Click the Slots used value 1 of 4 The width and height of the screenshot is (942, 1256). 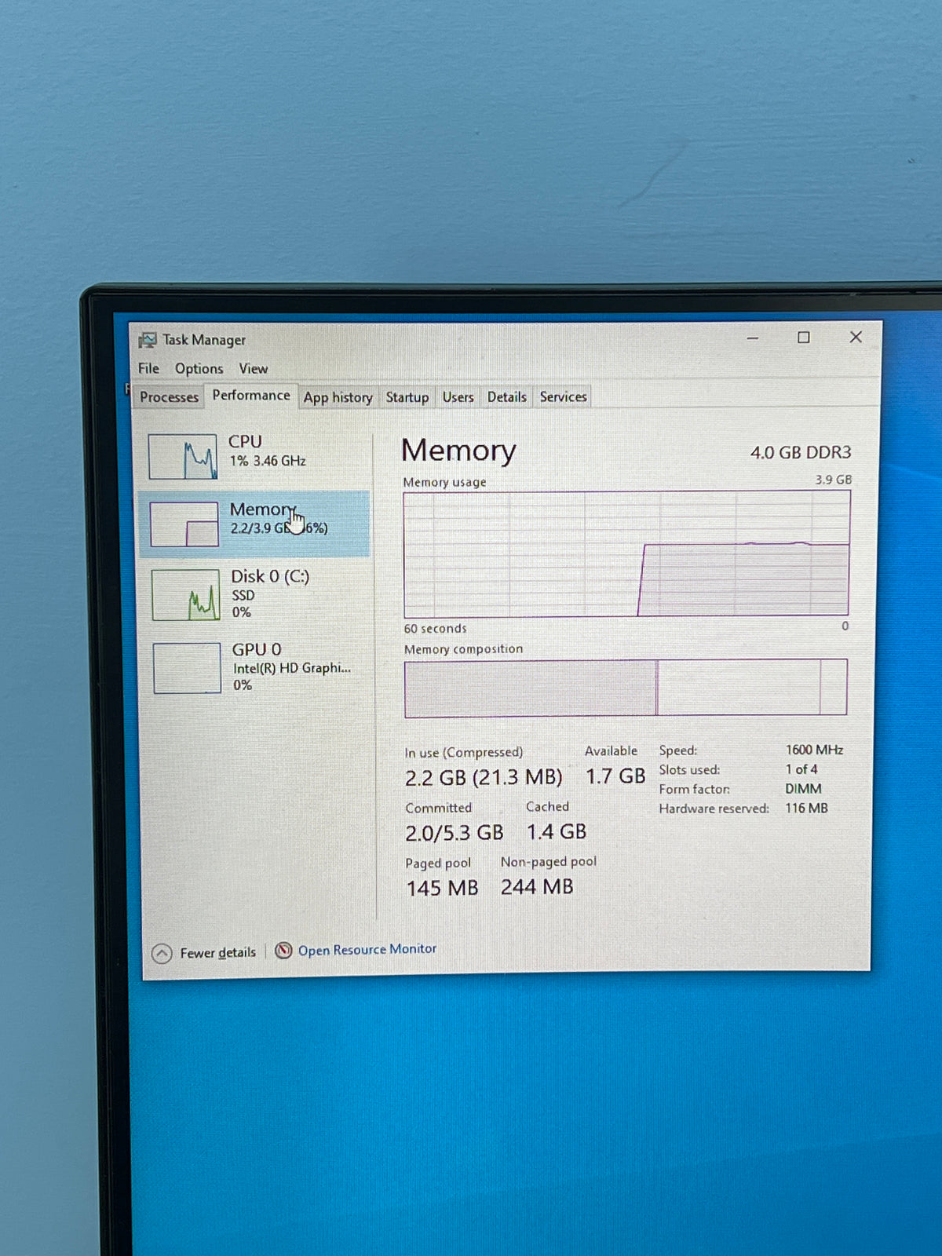coord(801,769)
